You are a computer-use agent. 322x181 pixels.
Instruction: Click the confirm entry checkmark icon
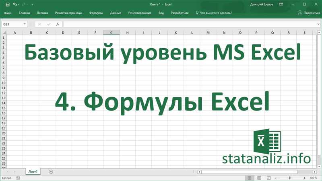(48, 24)
